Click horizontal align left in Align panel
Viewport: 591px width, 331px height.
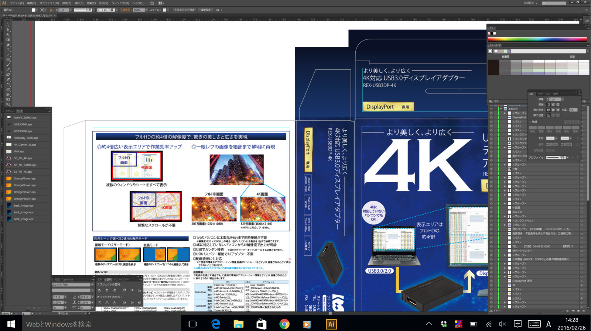click(99, 290)
